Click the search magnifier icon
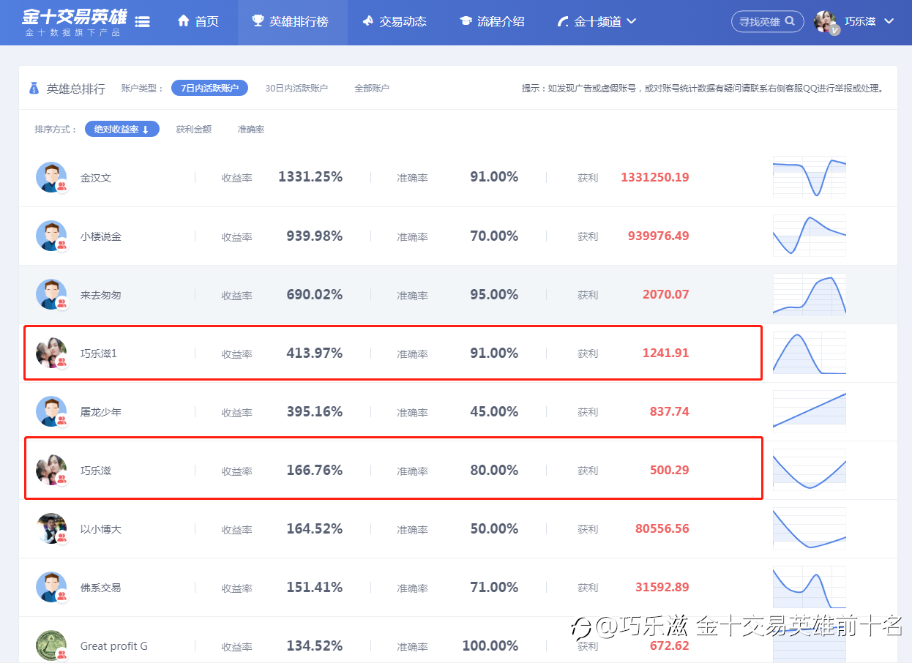 (790, 21)
